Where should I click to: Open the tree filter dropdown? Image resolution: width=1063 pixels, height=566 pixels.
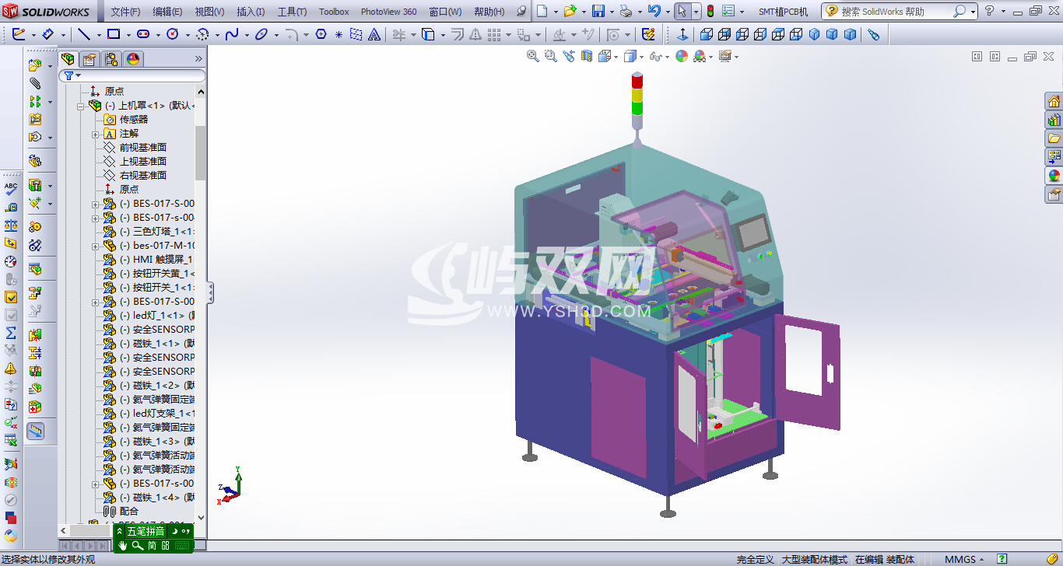(x=72, y=75)
